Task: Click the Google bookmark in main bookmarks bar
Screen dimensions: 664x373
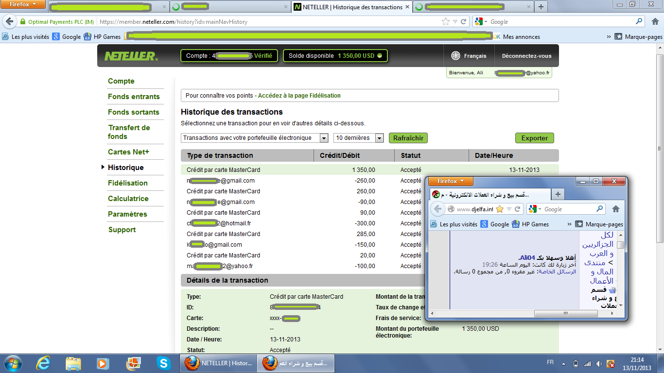Action: [x=67, y=36]
